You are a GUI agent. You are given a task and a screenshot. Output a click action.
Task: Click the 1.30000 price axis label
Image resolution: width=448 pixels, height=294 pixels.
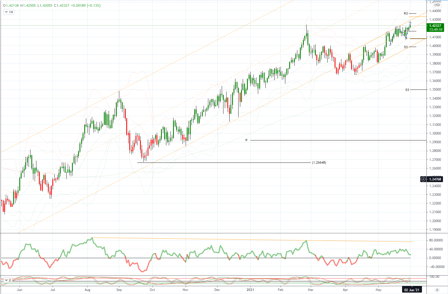click(x=435, y=133)
